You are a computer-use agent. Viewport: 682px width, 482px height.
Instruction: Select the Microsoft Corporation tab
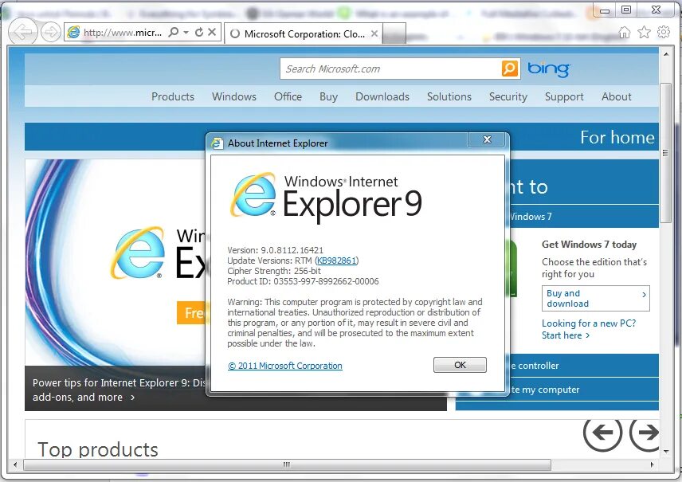(x=304, y=33)
